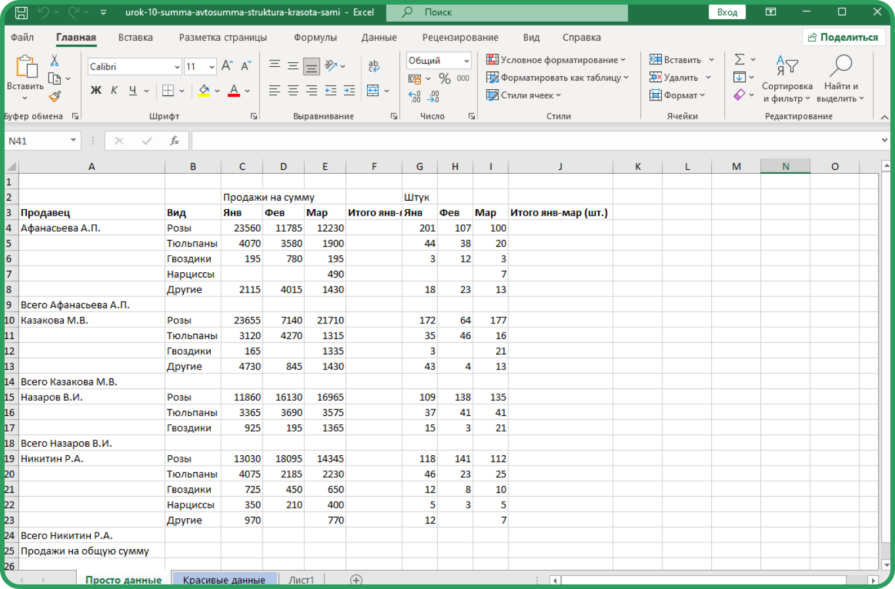Click the yellow fill color swatch
895x589 pixels.
click(x=204, y=96)
